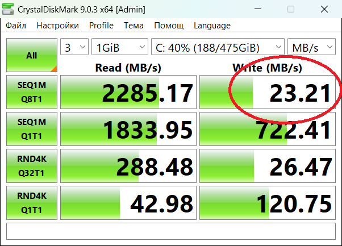Image resolution: width=342 pixels, height=246 pixels.
Task: Click the 120.75 write result
Action: coord(268,203)
